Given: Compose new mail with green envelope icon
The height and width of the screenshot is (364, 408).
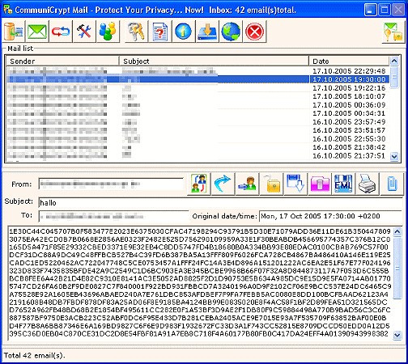Looking at the screenshot, I should click(x=37, y=32).
